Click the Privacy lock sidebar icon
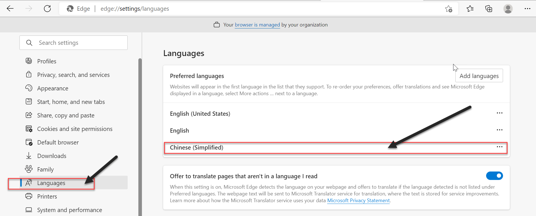Viewport: 536px width, 216px height. pyautogui.click(x=29, y=74)
